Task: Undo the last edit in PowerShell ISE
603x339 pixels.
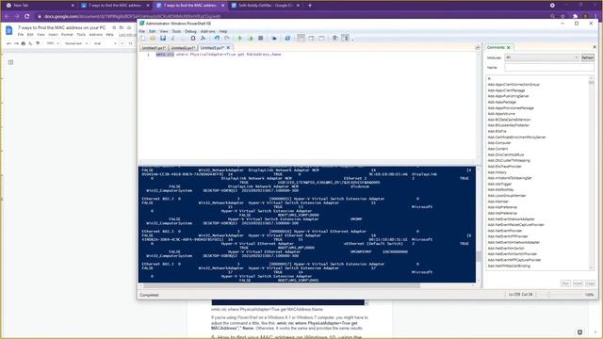Action: point(217,39)
